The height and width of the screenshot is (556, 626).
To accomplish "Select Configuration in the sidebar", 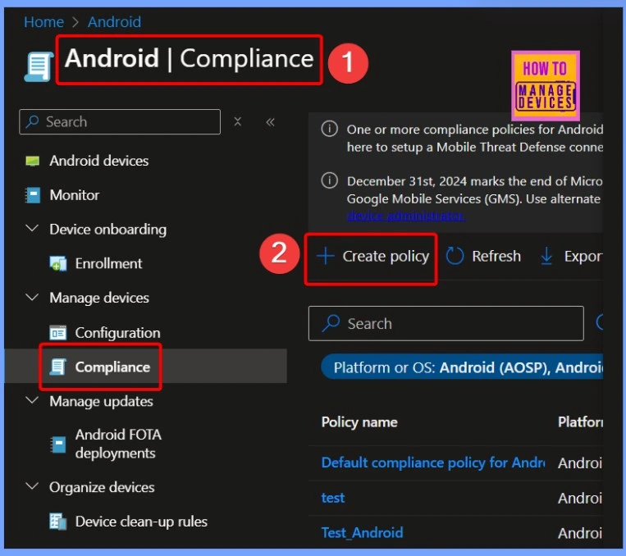I will [118, 332].
